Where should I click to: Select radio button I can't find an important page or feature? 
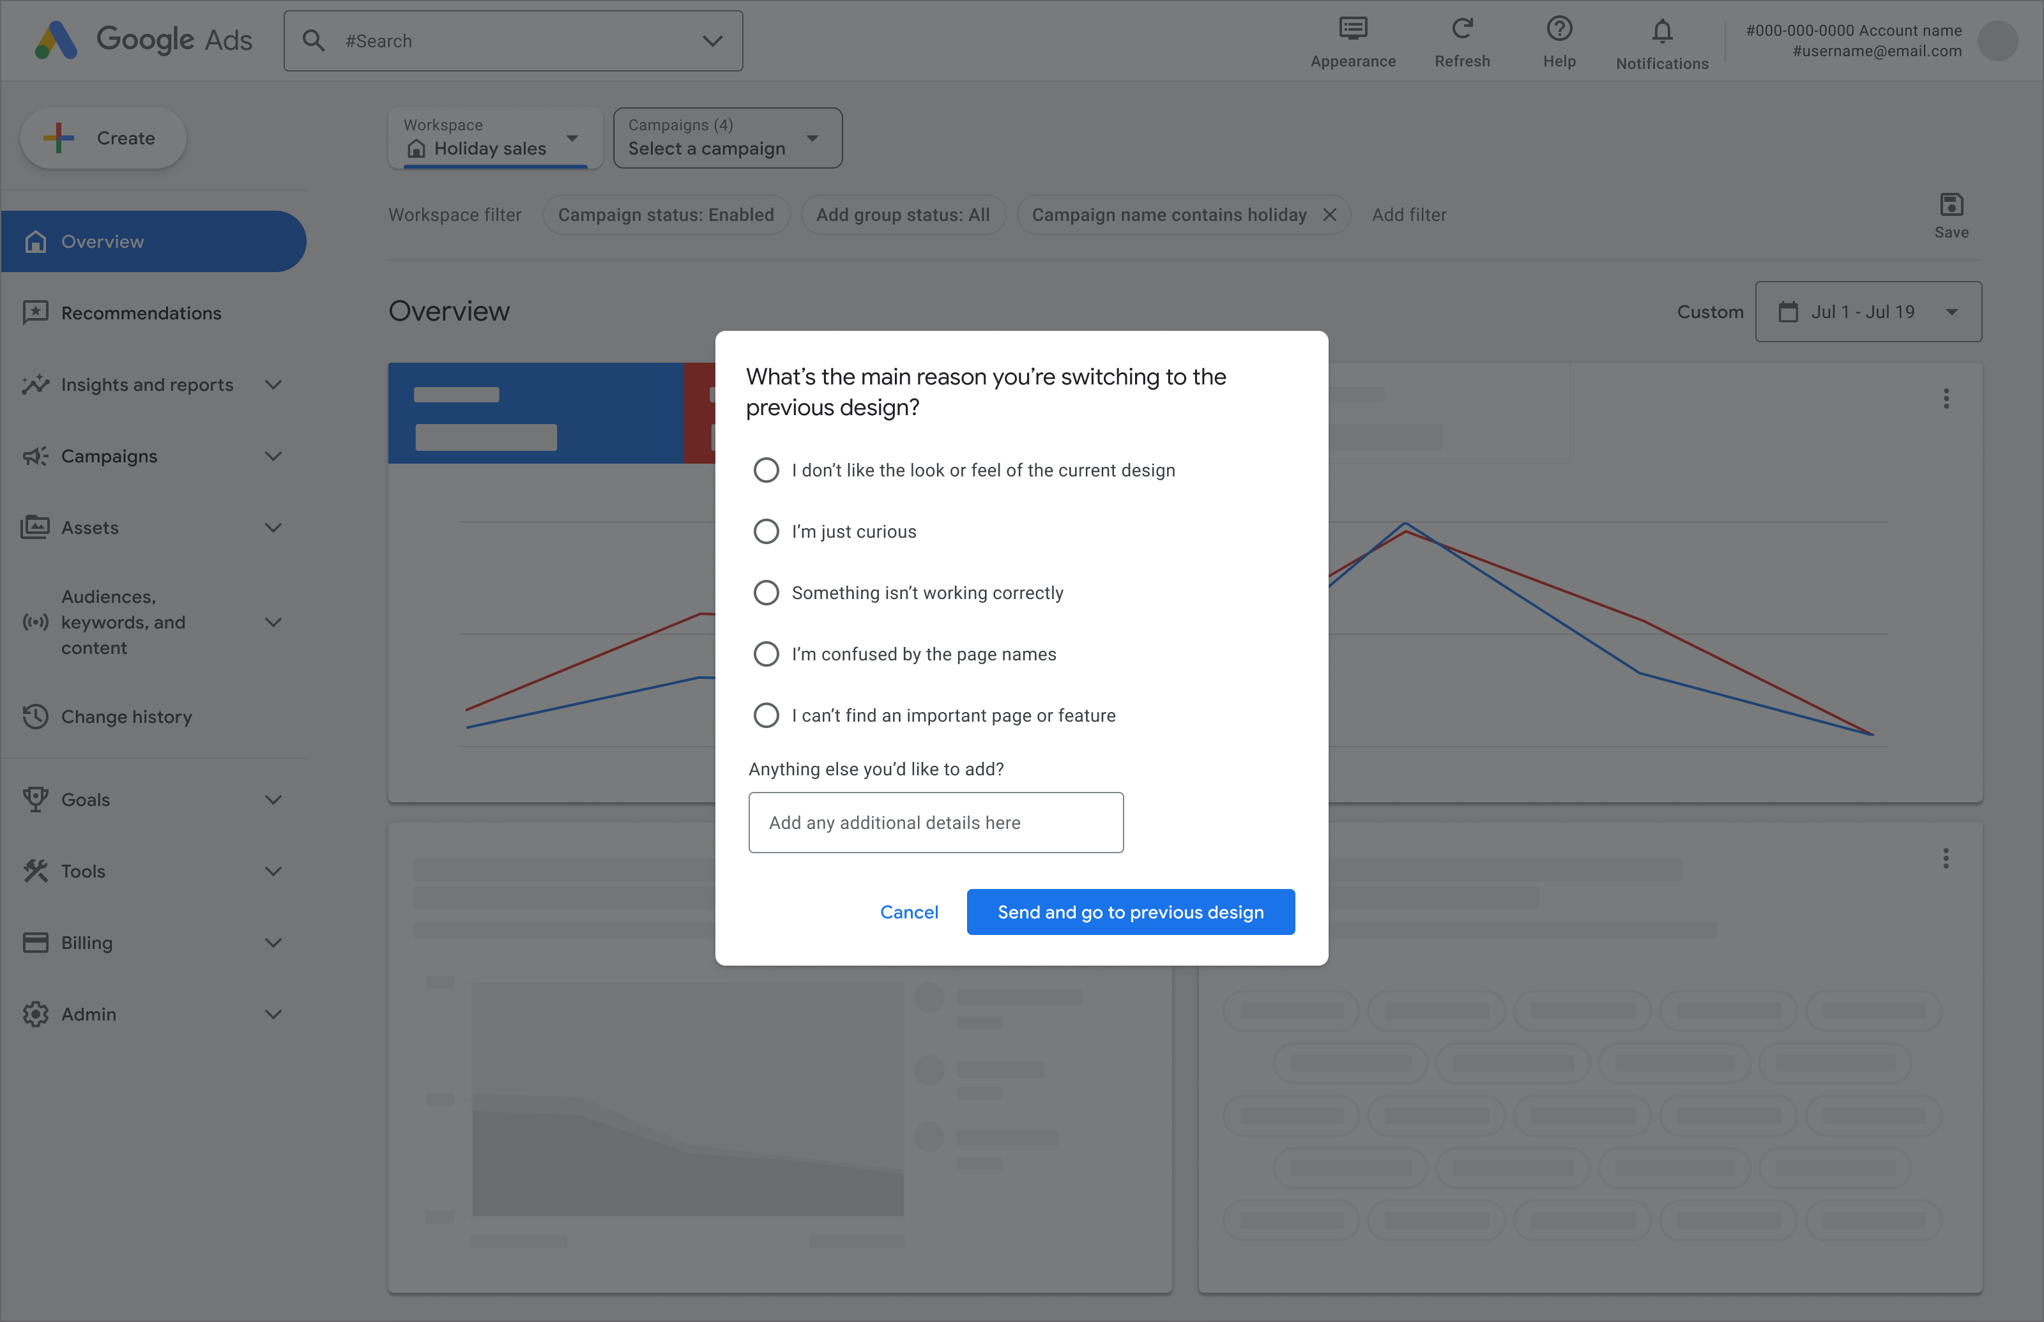coord(765,715)
